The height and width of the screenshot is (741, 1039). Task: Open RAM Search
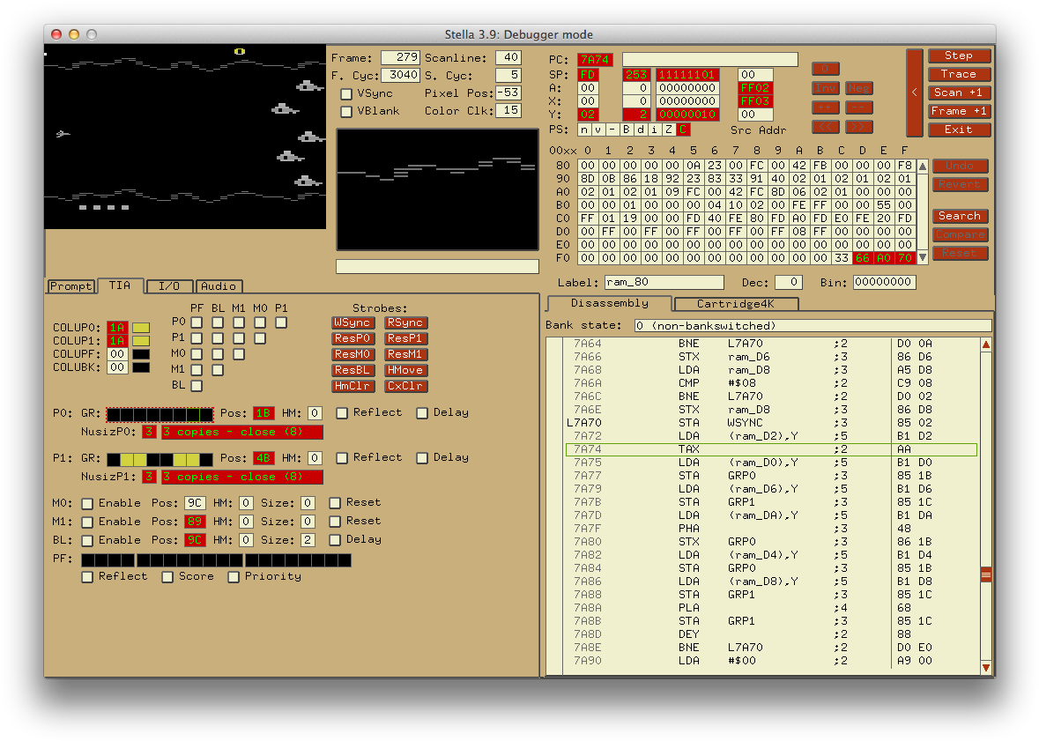pos(960,216)
